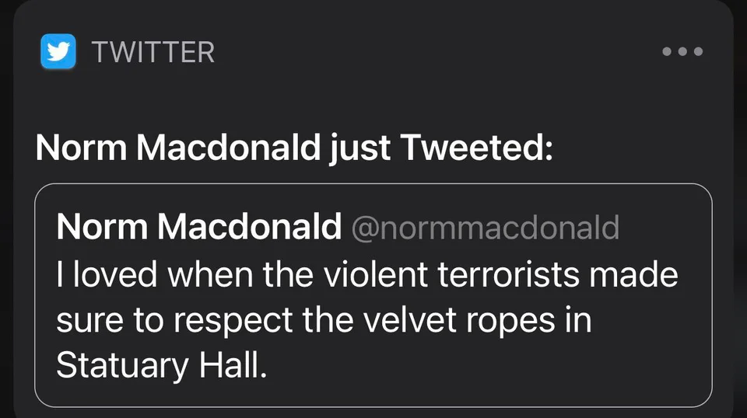Image resolution: width=747 pixels, height=418 pixels.
Task: Click the TWITTER app name label
Action: coord(153,52)
